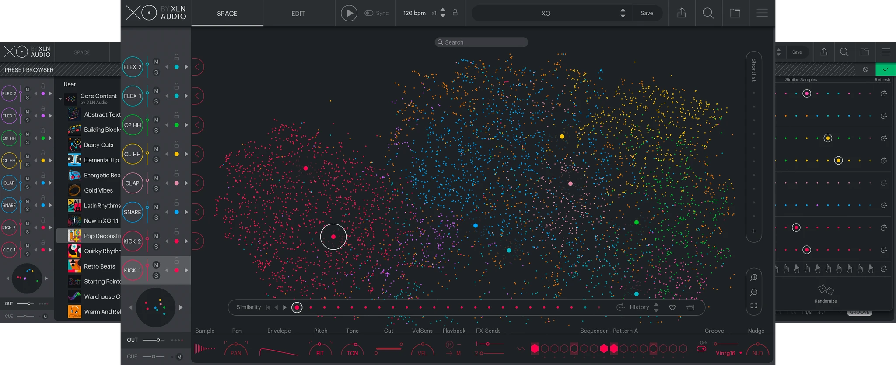896x365 pixels.
Task: Switch to the EDIT tab
Action: [x=298, y=14]
